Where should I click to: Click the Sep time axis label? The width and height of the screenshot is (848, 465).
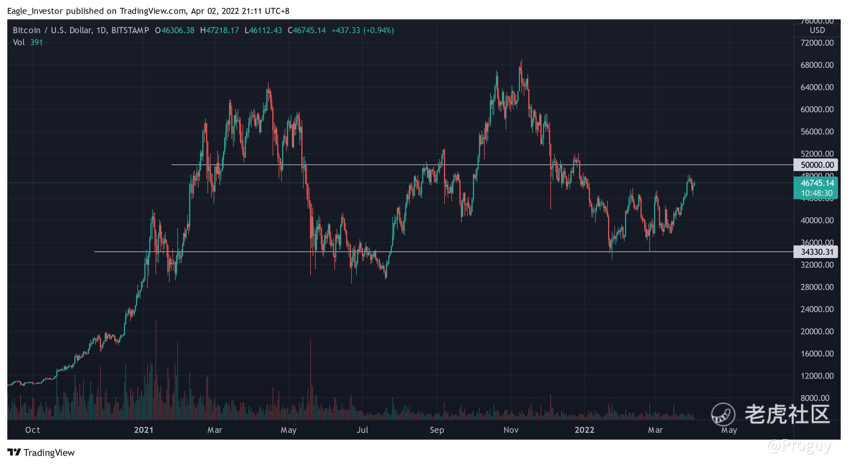click(437, 430)
